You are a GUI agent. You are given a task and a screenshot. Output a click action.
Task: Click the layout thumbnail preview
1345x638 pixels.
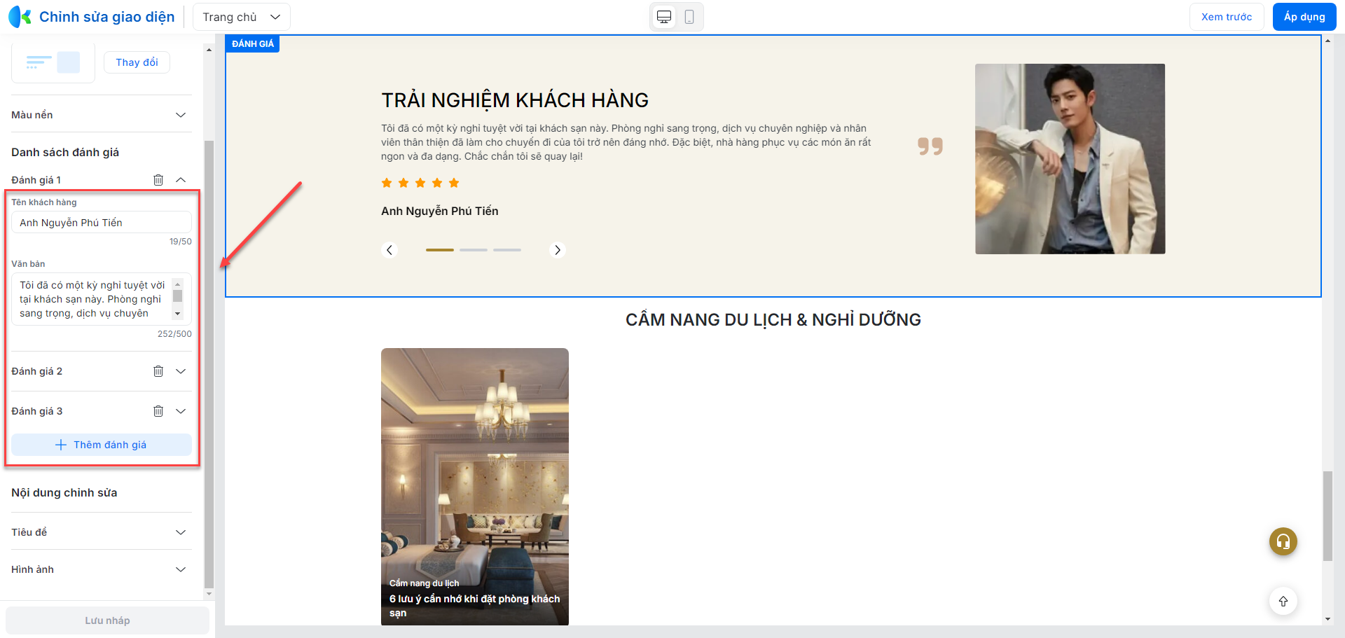(x=53, y=62)
